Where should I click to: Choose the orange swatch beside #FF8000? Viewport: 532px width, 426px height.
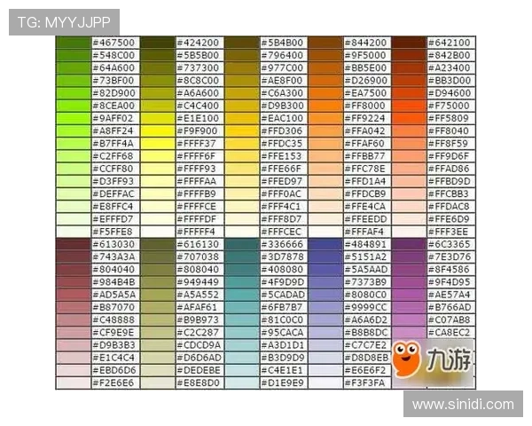pyautogui.click(x=325, y=106)
